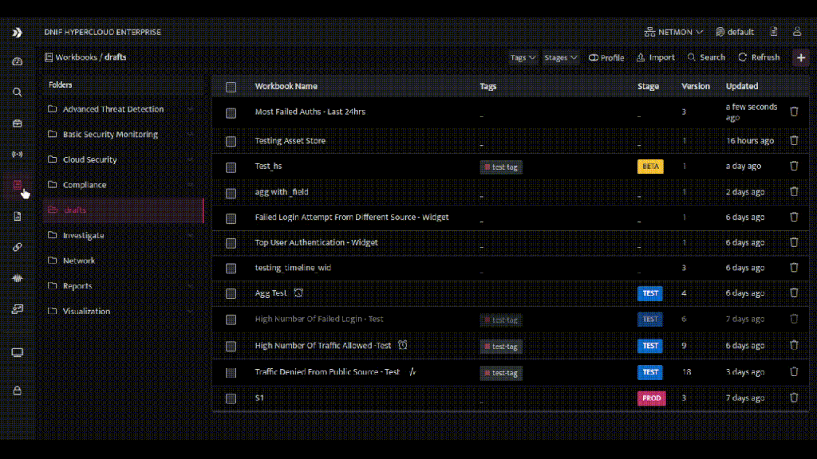Open the Stages filter dropdown
The height and width of the screenshot is (459, 817).
tap(561, 57)
